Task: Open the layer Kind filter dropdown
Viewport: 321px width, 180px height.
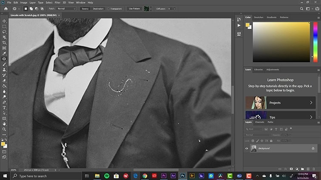Action: coord(253,129)
